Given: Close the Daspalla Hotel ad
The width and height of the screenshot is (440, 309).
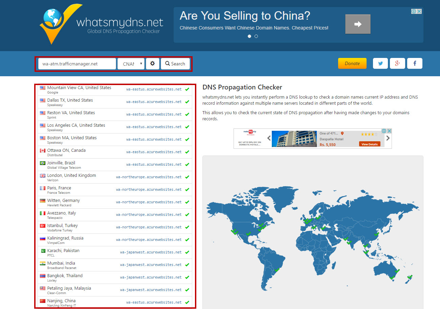Looking at the screenshot, I should point(389,131).
